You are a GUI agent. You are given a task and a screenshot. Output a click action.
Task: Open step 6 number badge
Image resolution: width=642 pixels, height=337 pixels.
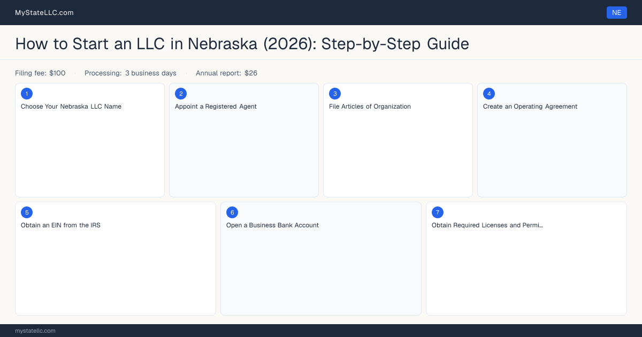[x=232, y=212]
